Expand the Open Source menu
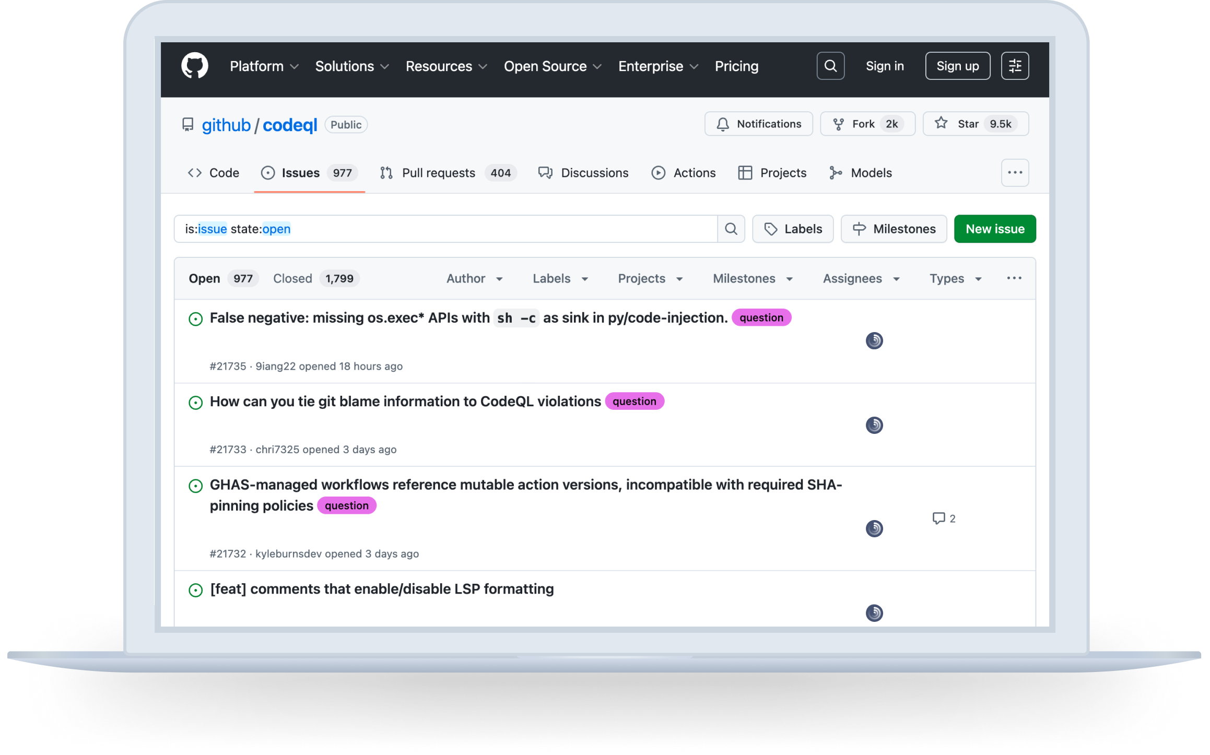The image size is (1210, 755). point(553,66)
